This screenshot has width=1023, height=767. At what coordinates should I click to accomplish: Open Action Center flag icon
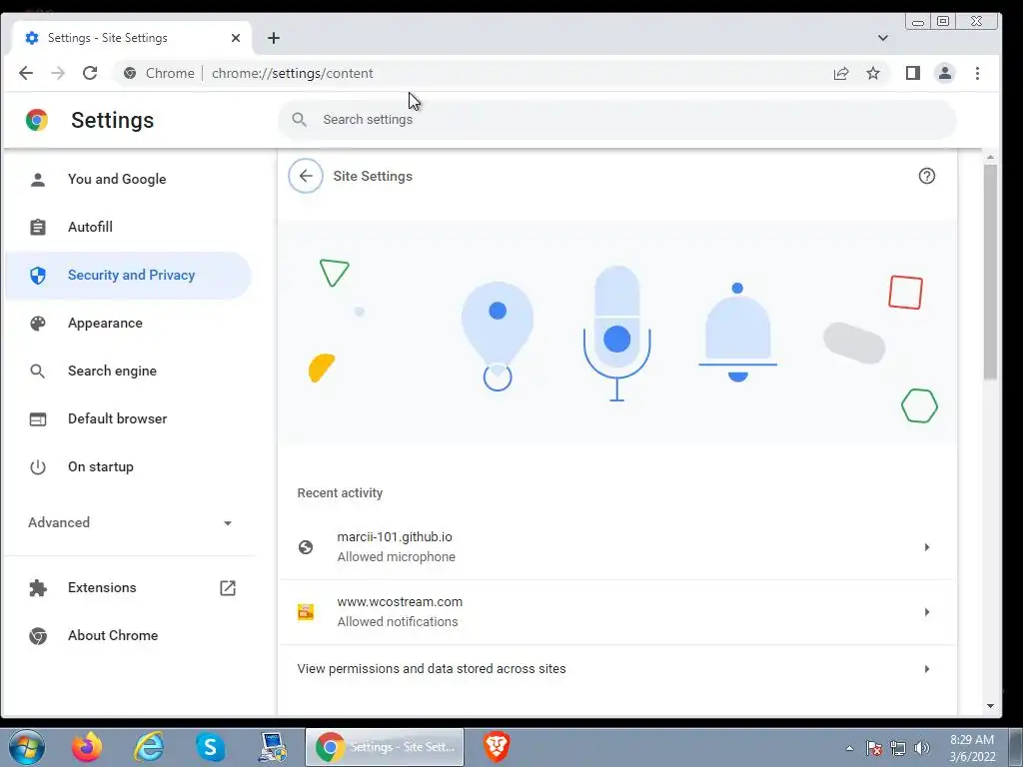click(x=873, y=748)
